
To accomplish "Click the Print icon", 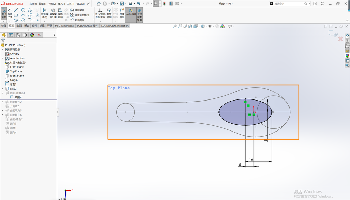I will point(130,4).
